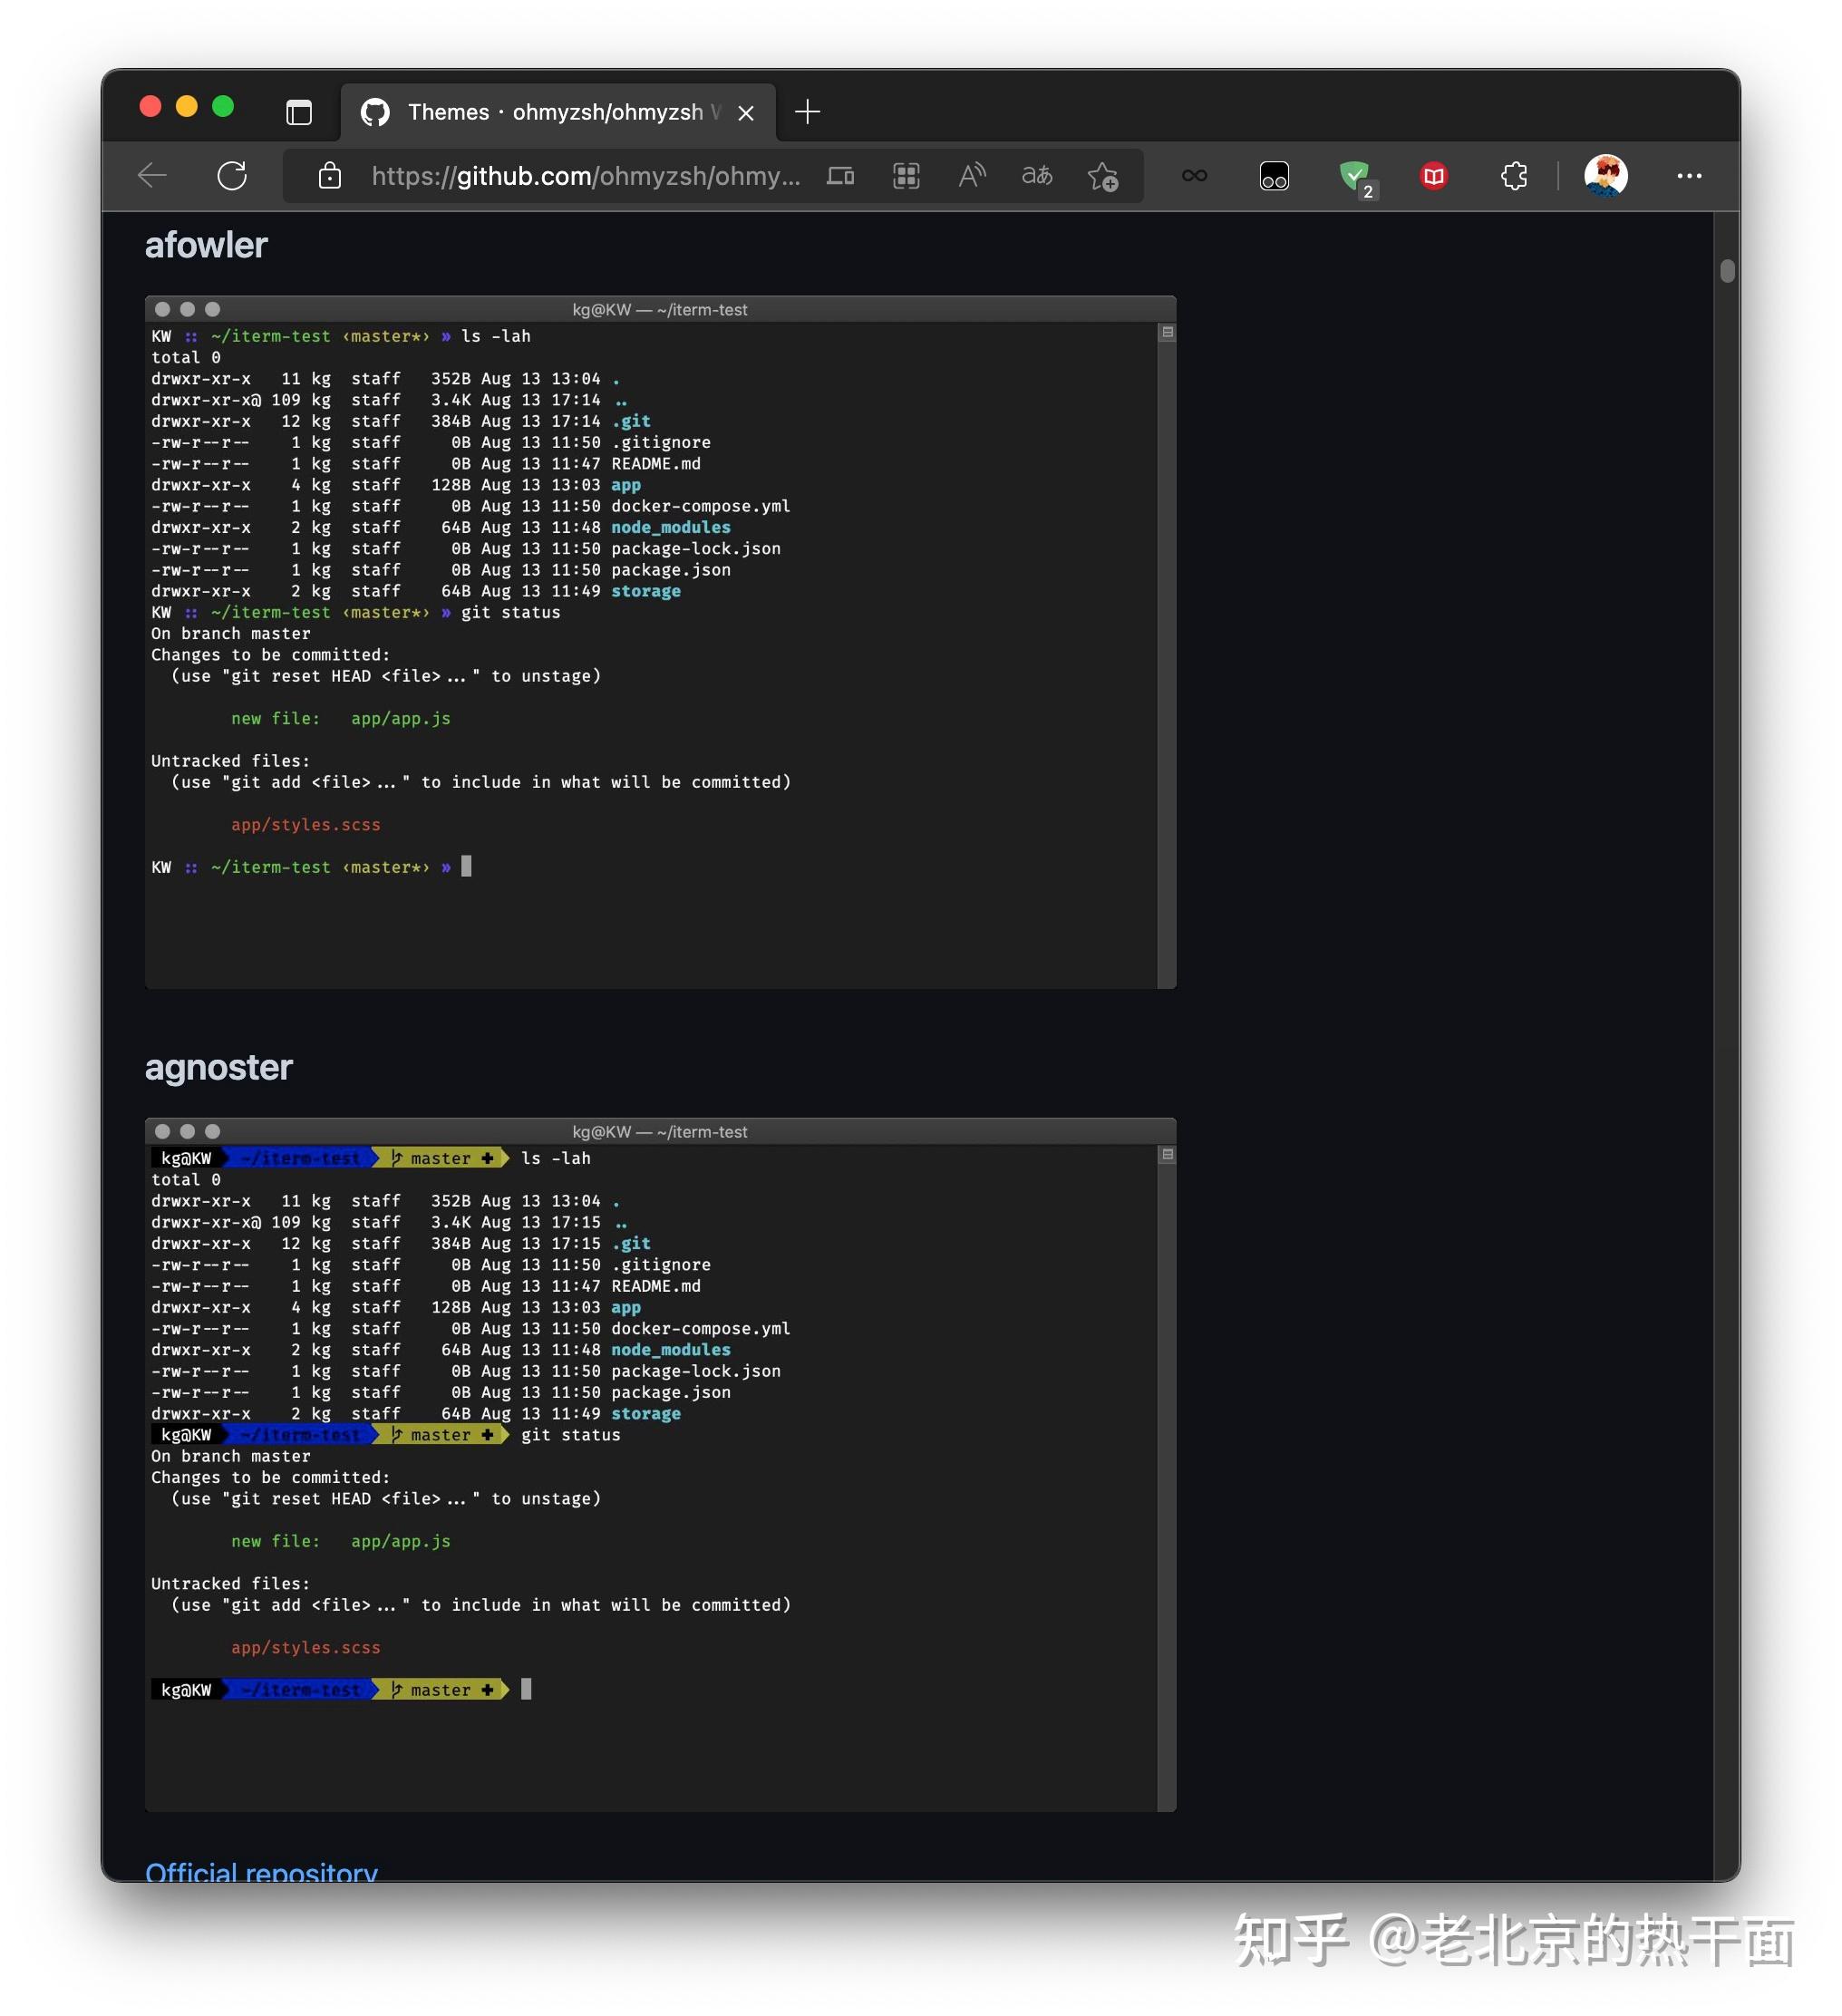The height and width of the screenshot is (2016, 1842).
Task: Add this page to favorites
Action: [x=1102, y=176]
